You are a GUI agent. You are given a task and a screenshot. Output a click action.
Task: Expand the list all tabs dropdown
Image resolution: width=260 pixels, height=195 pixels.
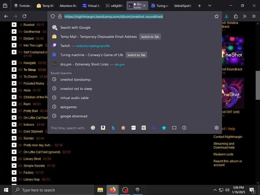point(209,6)
